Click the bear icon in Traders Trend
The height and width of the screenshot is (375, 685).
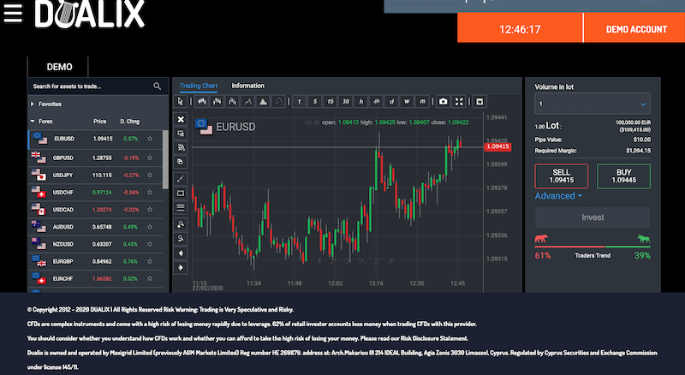pos(541,239)
